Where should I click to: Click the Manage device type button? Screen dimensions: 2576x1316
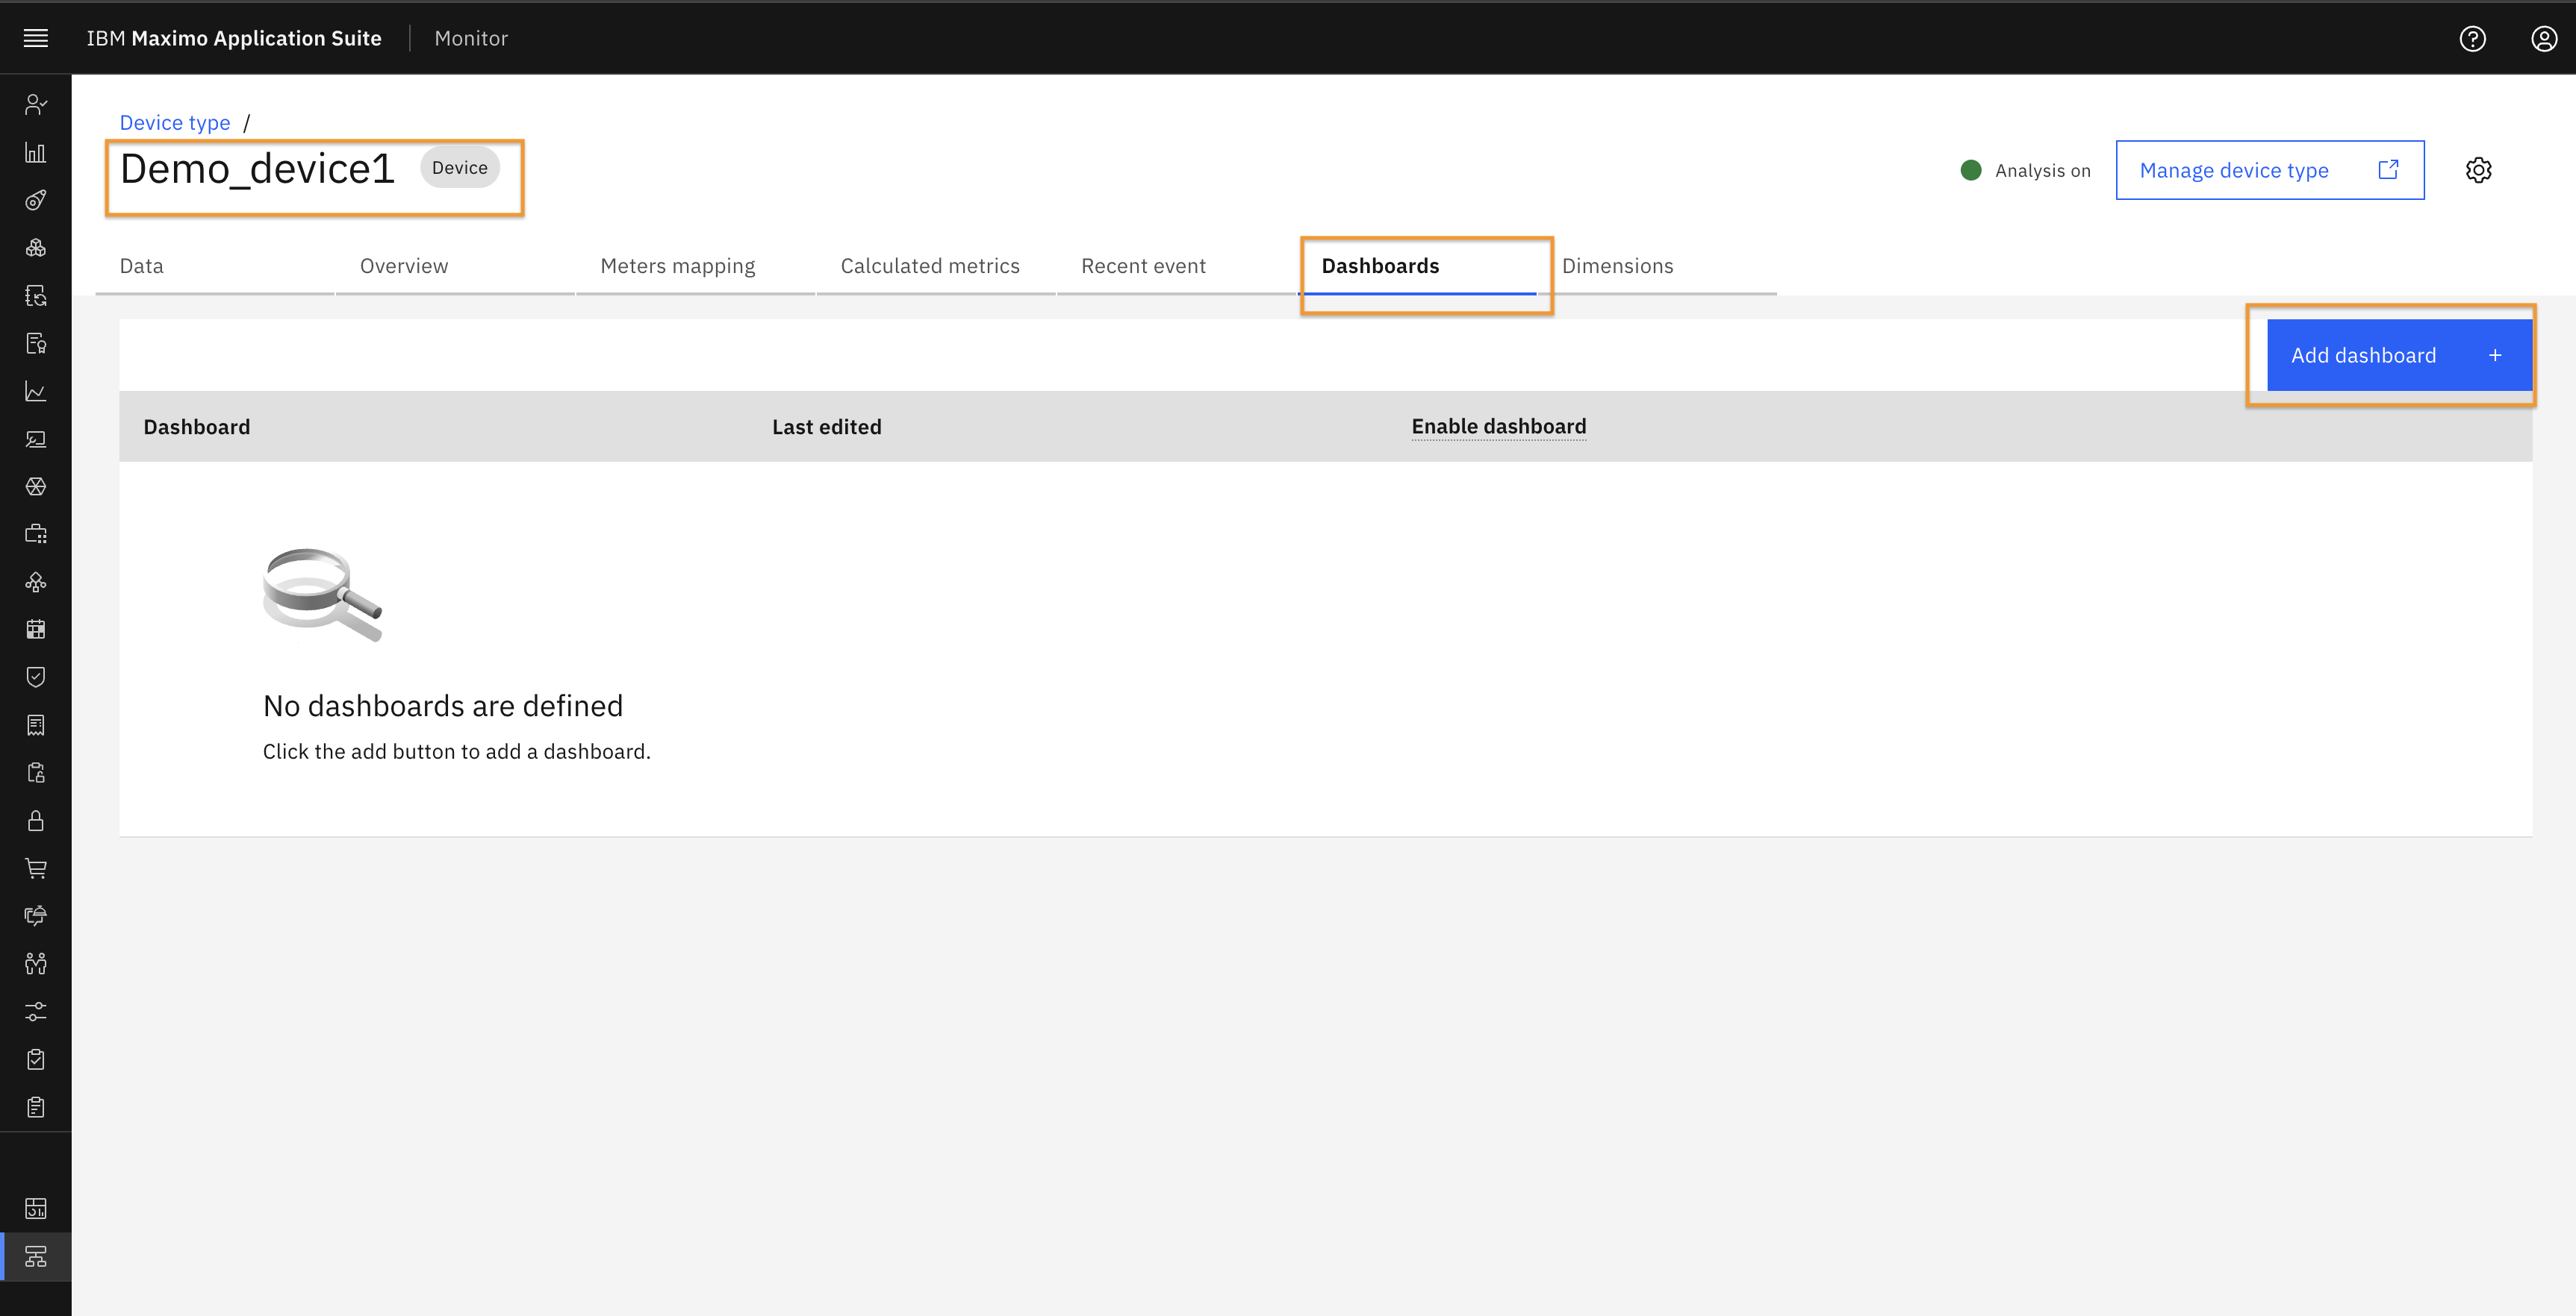2269,170
